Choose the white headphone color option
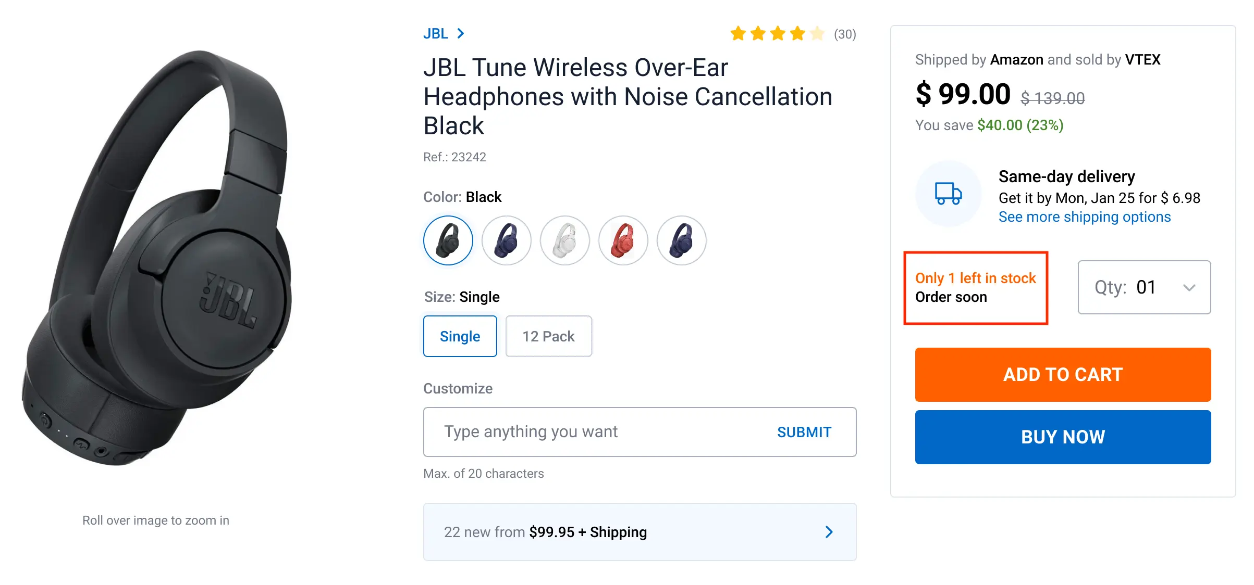The image size is (1254, 585). pyautogui.click(x=565, y=240)
